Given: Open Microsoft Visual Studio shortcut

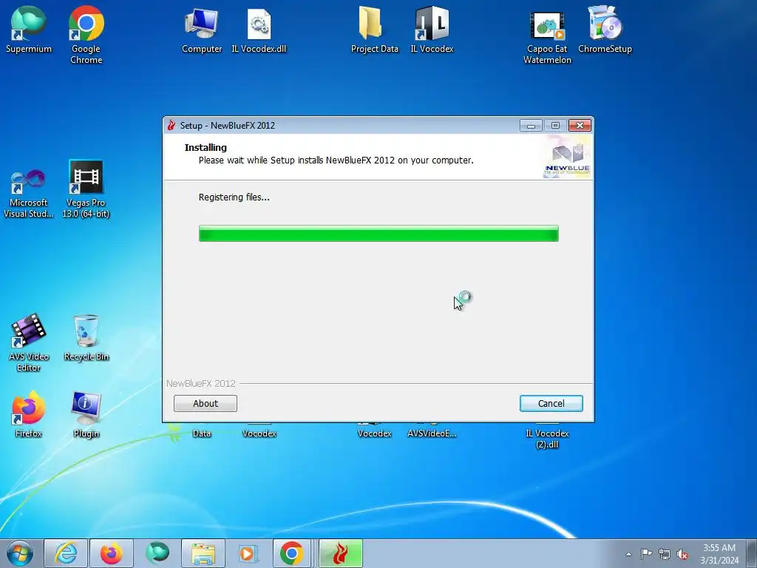Looking at the screenshot, I should (29, 192).
